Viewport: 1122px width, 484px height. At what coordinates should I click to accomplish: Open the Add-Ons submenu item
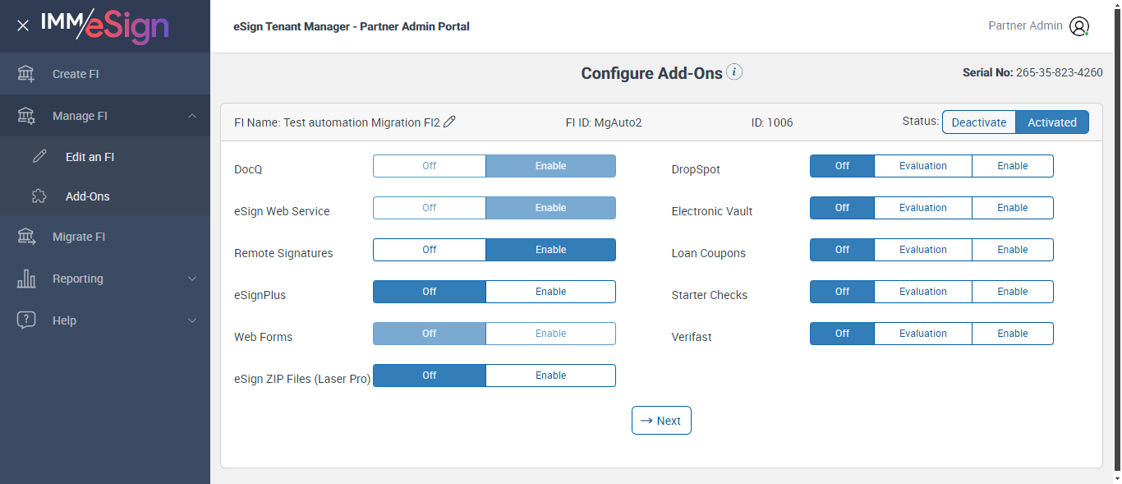pos(88,196)
